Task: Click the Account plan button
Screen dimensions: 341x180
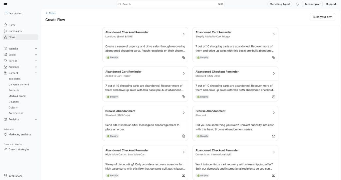Action: [x=312, y=4]
